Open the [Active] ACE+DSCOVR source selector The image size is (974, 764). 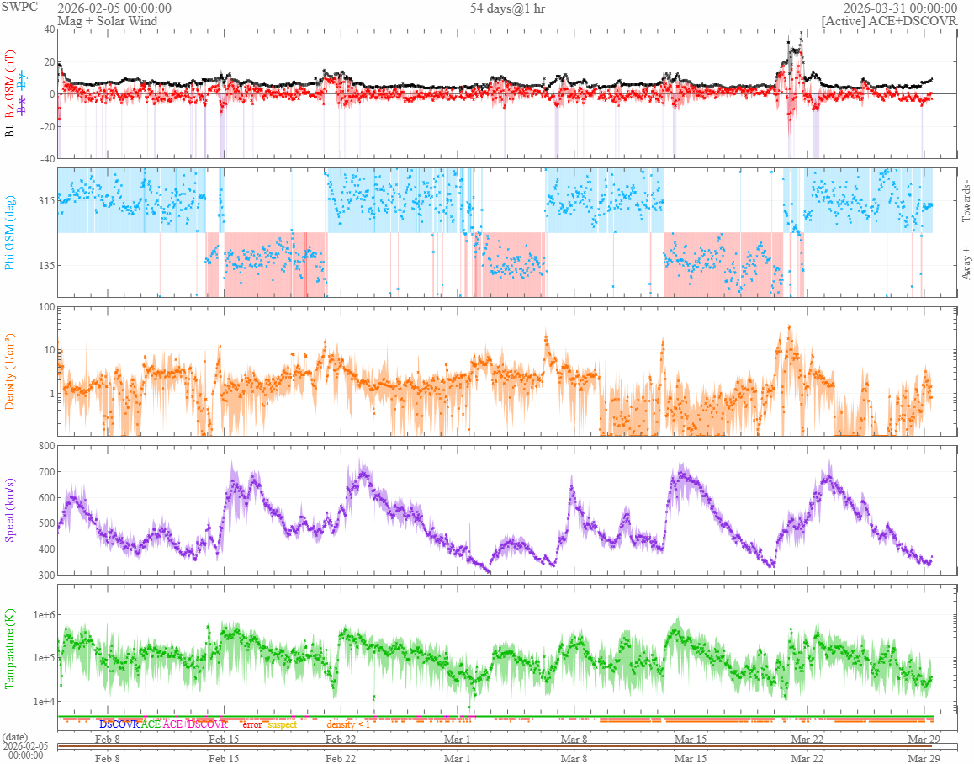(x=892, y=20)
